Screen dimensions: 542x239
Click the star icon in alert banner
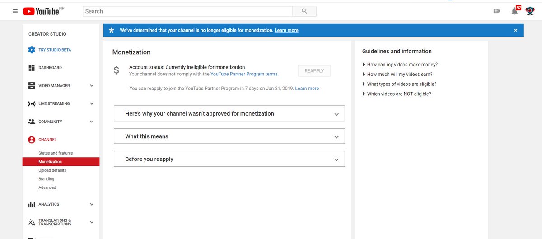pos(111,30)
